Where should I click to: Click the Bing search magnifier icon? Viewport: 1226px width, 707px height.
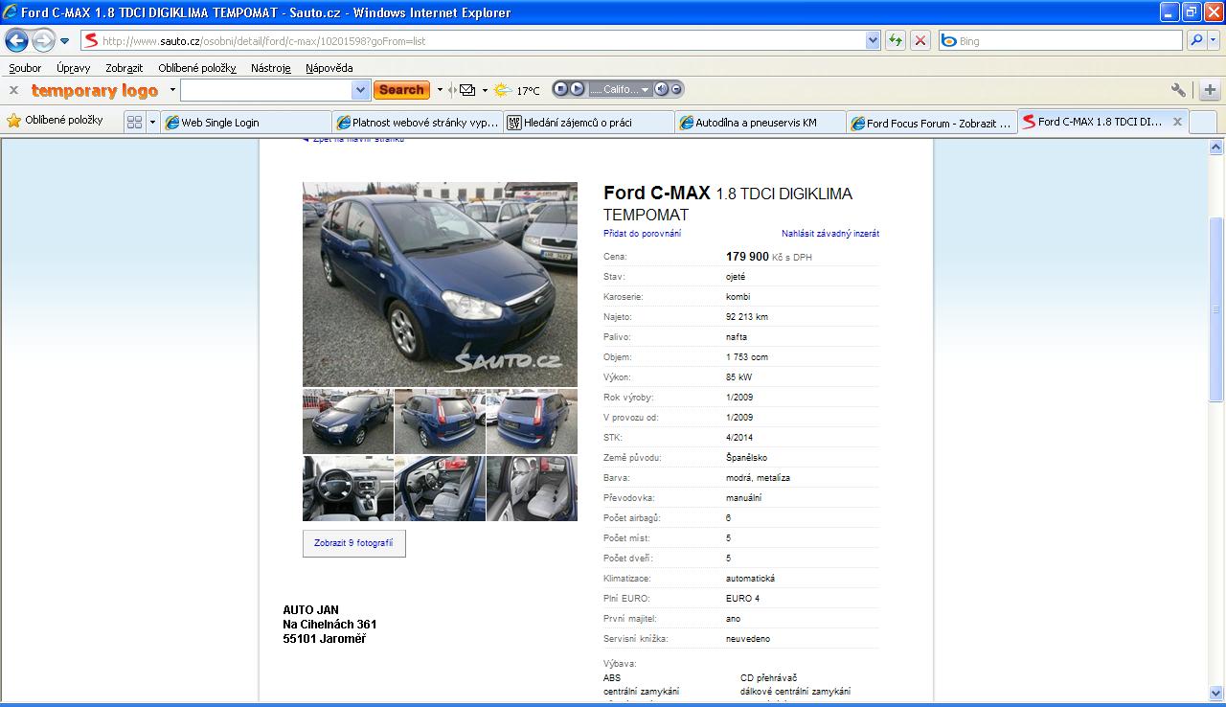[1196, 40]
